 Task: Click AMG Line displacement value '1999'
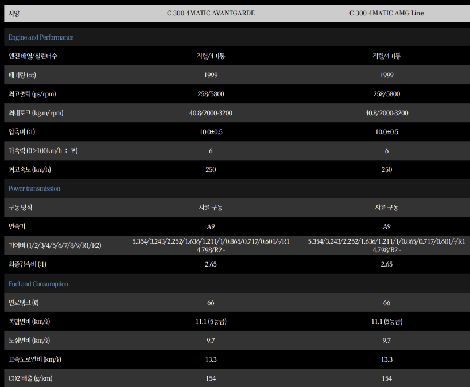(x=387, y=75)
